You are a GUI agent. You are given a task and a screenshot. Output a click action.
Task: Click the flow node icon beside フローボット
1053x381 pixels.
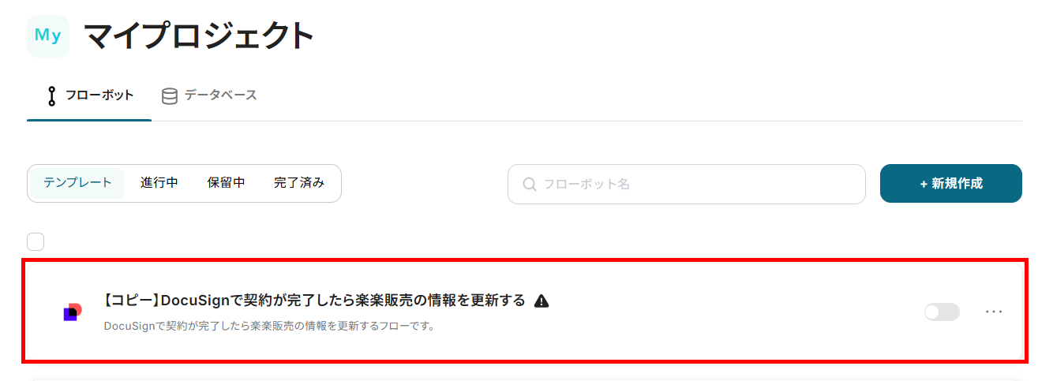point(52,95)
